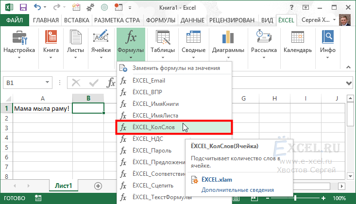Select cell A1 with Мама мыла раму!

pos(42,108)
